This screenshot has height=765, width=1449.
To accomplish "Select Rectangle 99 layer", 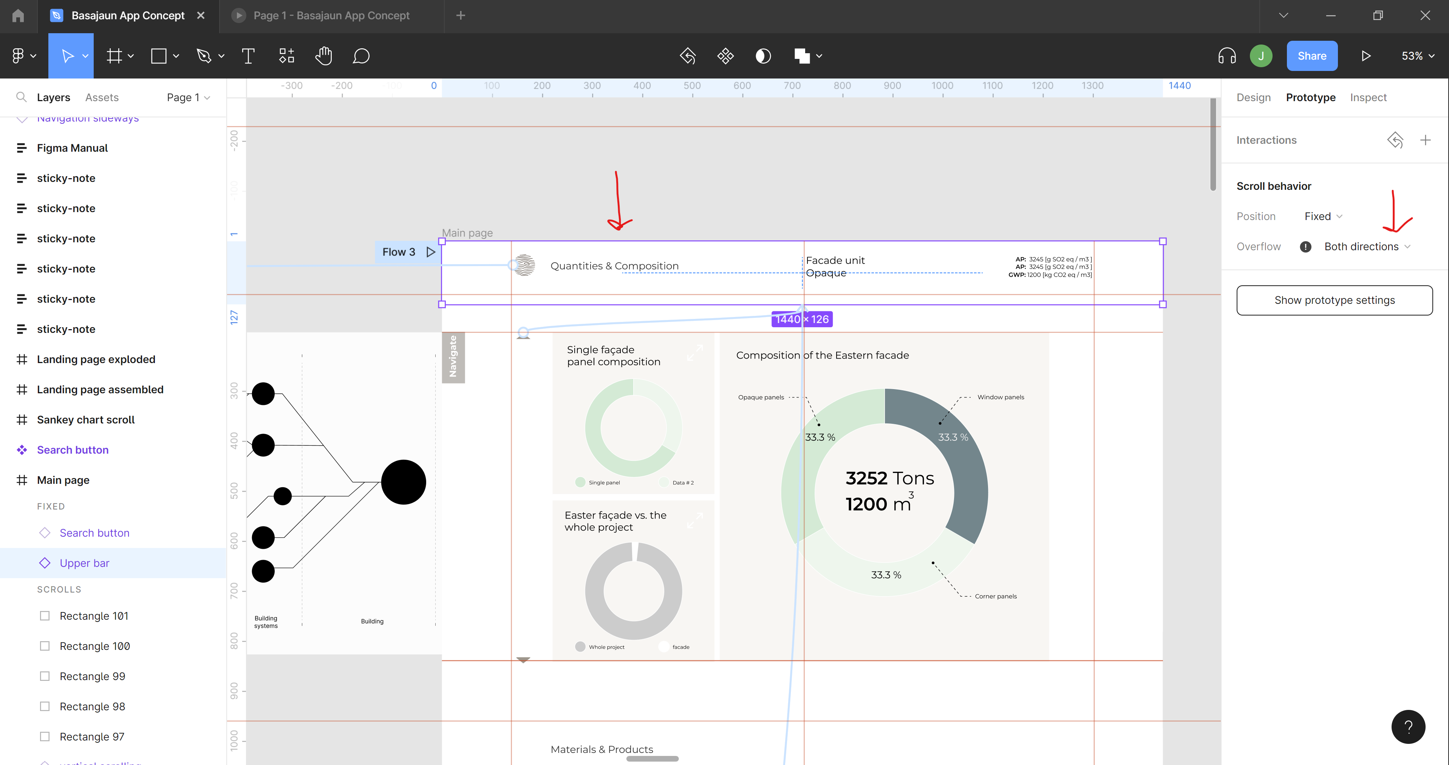I will pos(113,676).
